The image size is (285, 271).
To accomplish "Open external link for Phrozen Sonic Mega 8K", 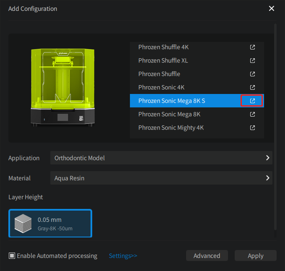I will pos(252,115).
